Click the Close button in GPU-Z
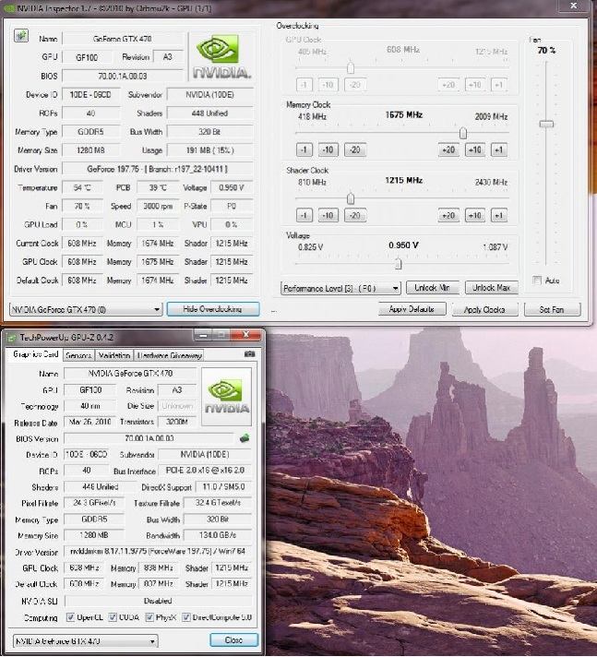 (233, 639)
